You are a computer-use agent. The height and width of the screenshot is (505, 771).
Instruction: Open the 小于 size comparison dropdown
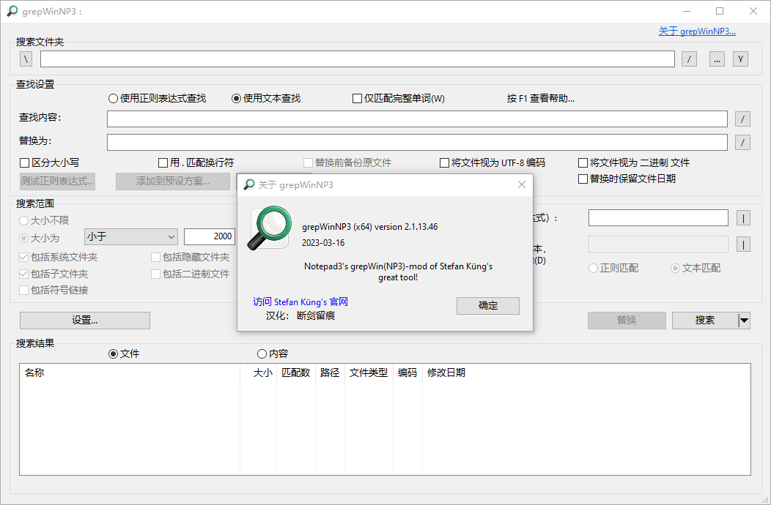coord(130,236)
